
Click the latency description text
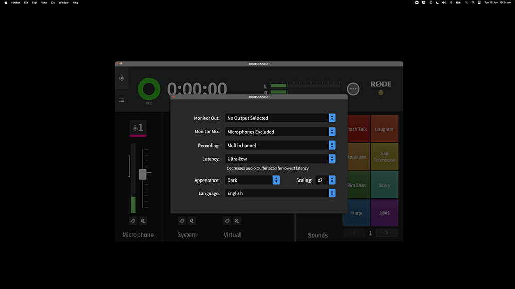[x=268, y=168]
